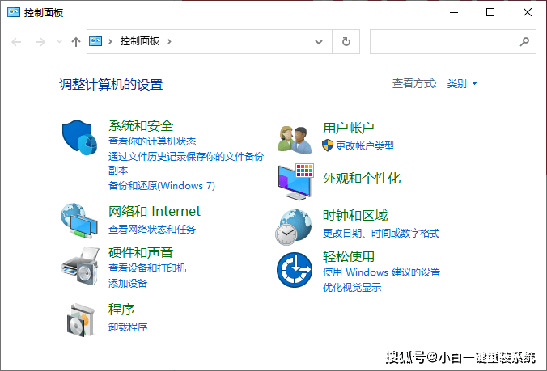
Task: Open 轻松使用 category heading
Action: 348,257
